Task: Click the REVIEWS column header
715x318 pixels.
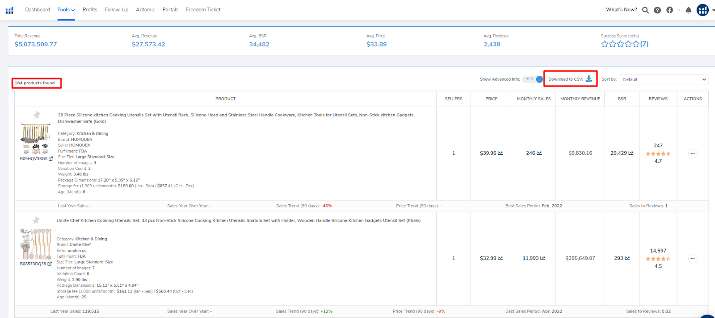Action: [658, 99]
